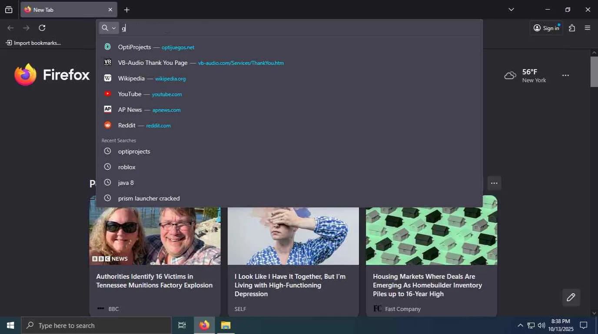Expand the list all tabs chevron
The image size is (598, 334).
(x=511, y=10)
